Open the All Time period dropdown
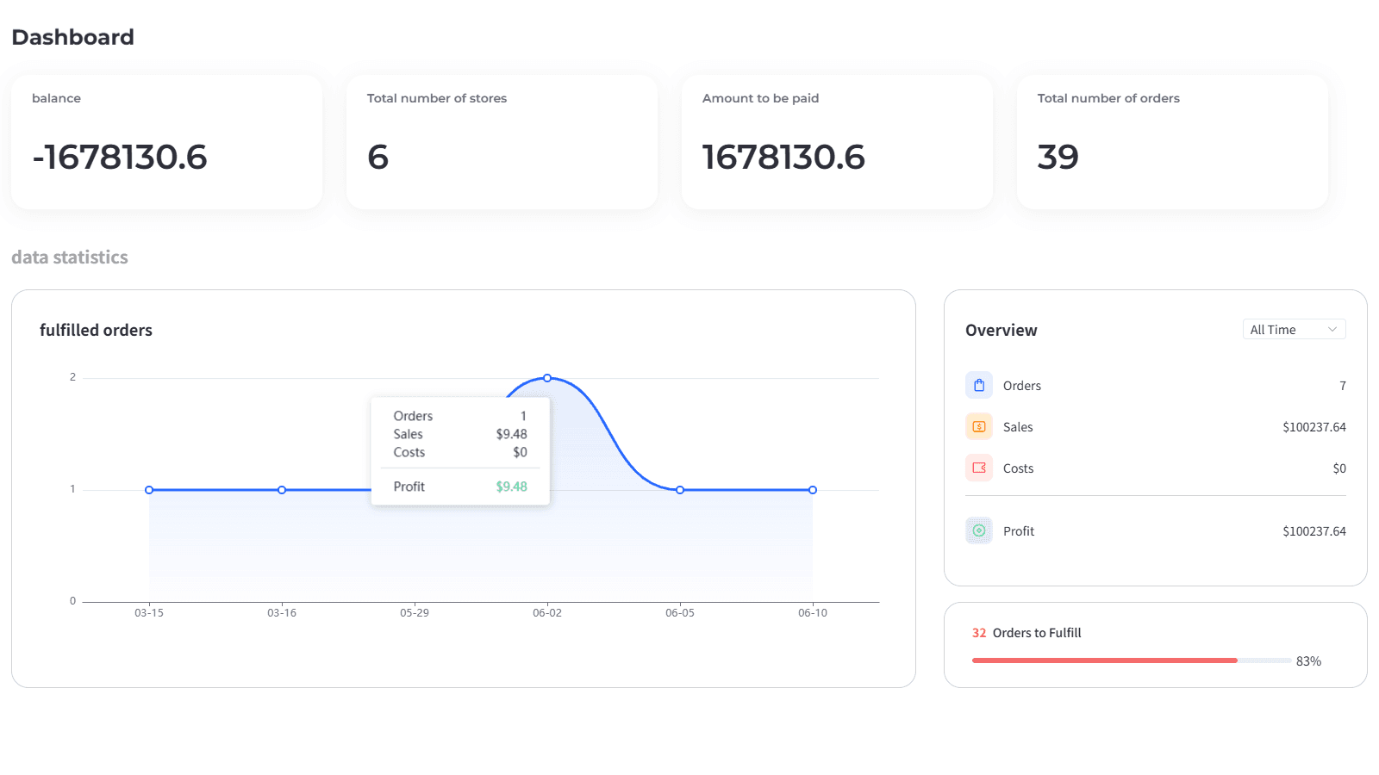 (1294, 330)
